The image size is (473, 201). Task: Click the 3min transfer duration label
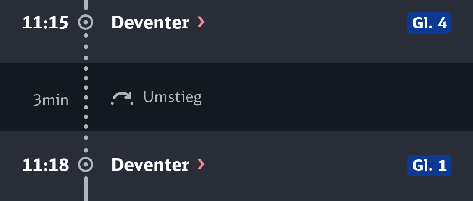pos(51,100)
